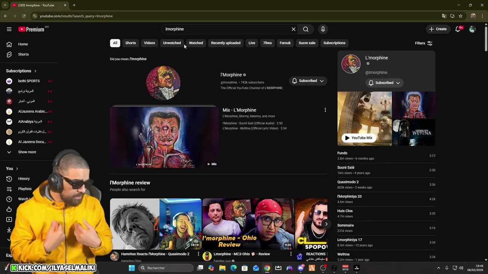
Task: Open options for Hamritox Reacts video
Action: point(198,254)
